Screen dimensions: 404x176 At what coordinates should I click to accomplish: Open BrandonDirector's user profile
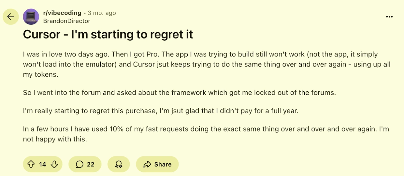(x=66, y=21)
